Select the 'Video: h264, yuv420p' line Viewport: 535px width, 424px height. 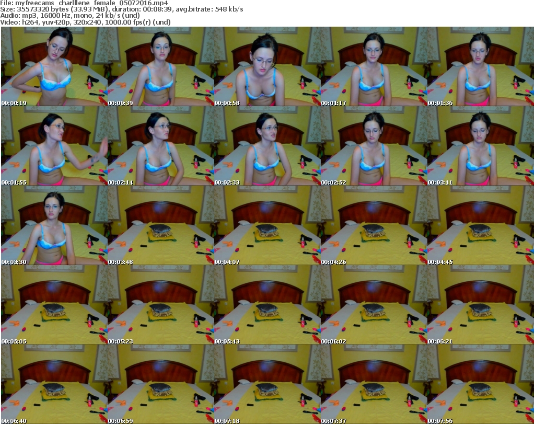click(85, 22)
